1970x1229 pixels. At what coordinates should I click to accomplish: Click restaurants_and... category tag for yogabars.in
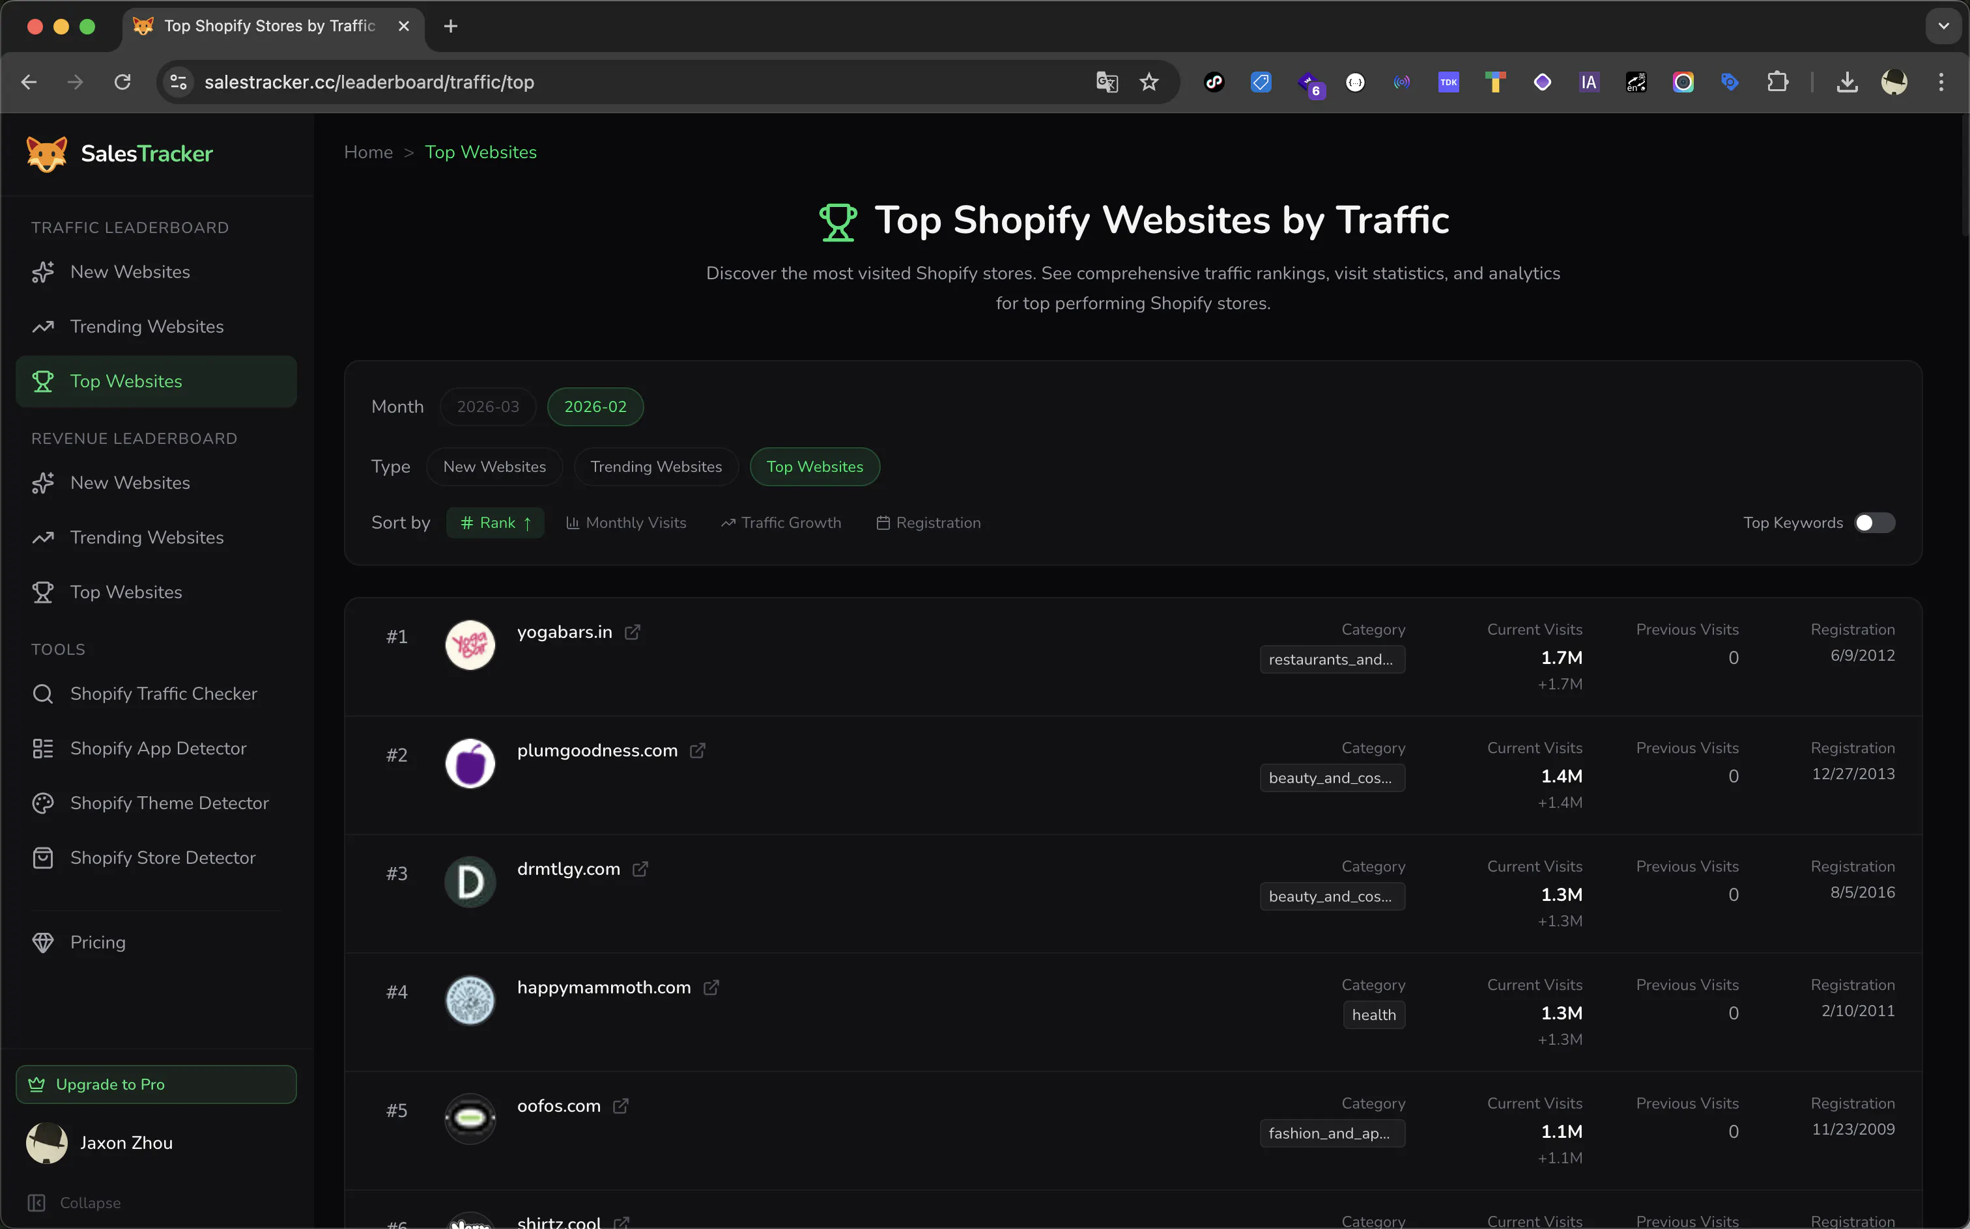click(1332, 659)
